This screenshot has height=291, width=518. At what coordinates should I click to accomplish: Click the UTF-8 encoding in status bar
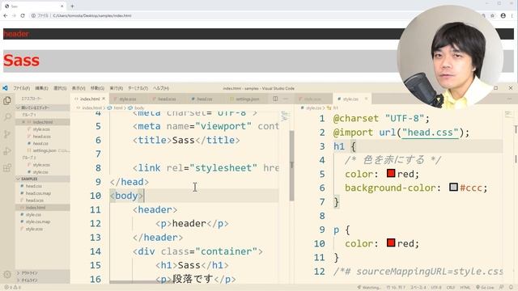[x=436, y=288]
